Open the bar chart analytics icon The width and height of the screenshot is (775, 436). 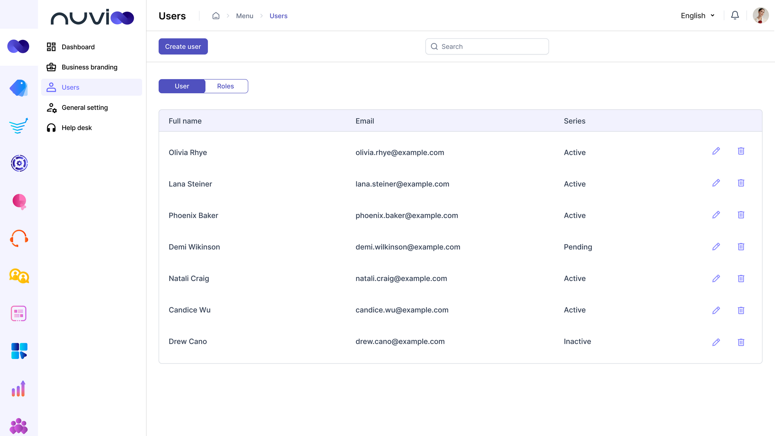click(19, 389)
